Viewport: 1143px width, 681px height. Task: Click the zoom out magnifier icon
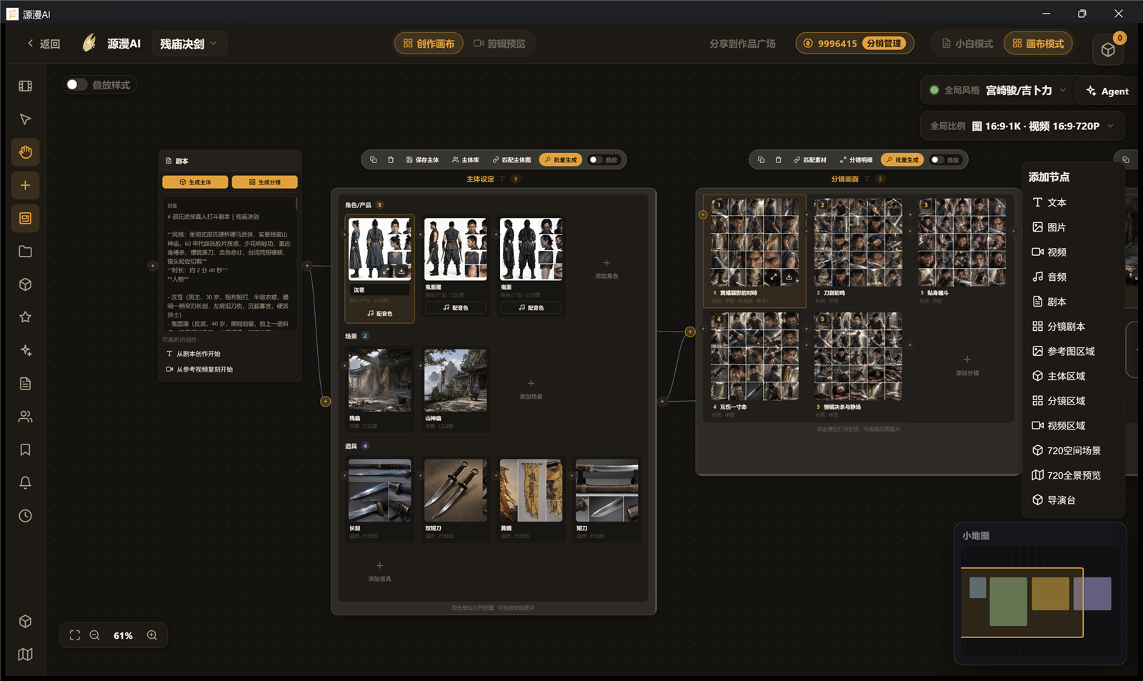pos(94,635)
